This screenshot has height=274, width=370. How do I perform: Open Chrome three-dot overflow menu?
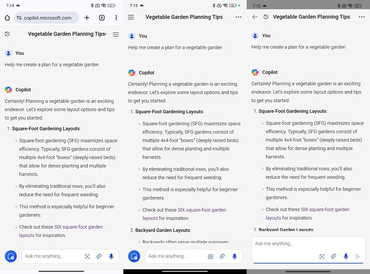116,18
